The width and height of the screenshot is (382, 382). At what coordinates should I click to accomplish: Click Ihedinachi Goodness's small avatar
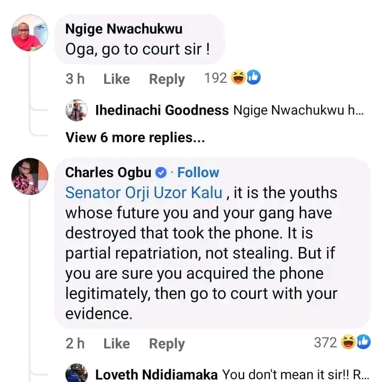[x=76, y=110]
